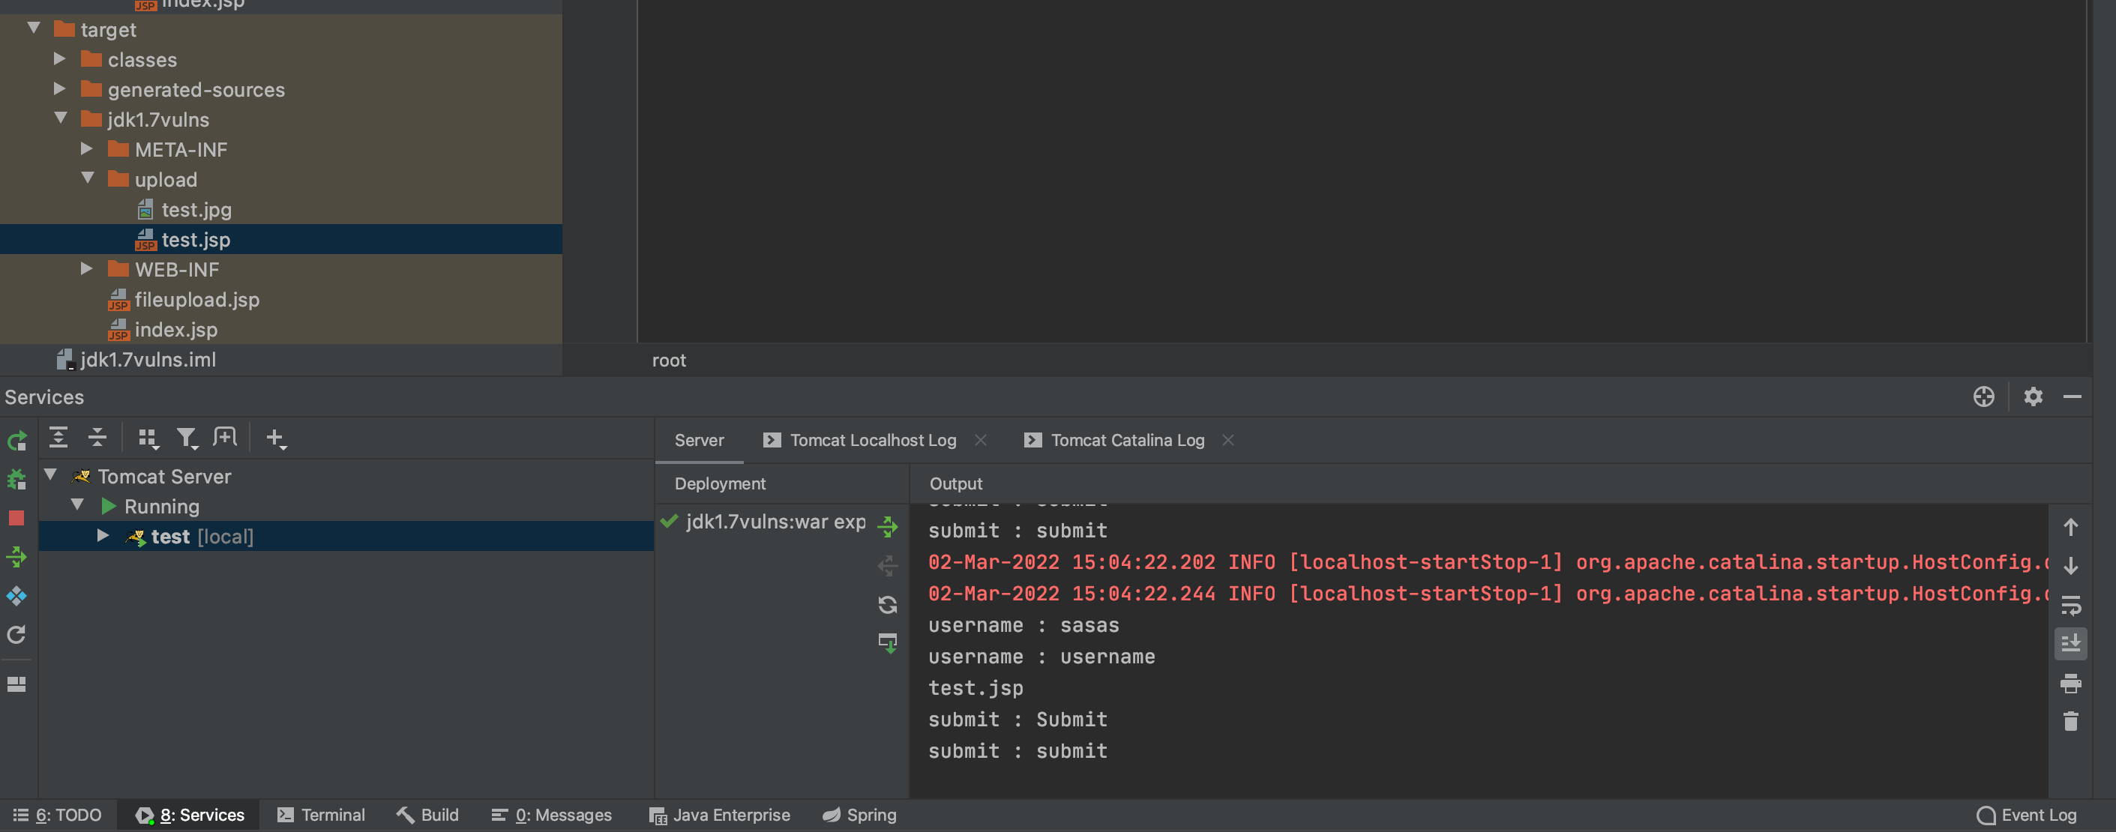Image resolution: width=2116 pixels, height=832 pixels.
Task: Toggle scroll to end in the Output gutter
Action: [2071, 643]
